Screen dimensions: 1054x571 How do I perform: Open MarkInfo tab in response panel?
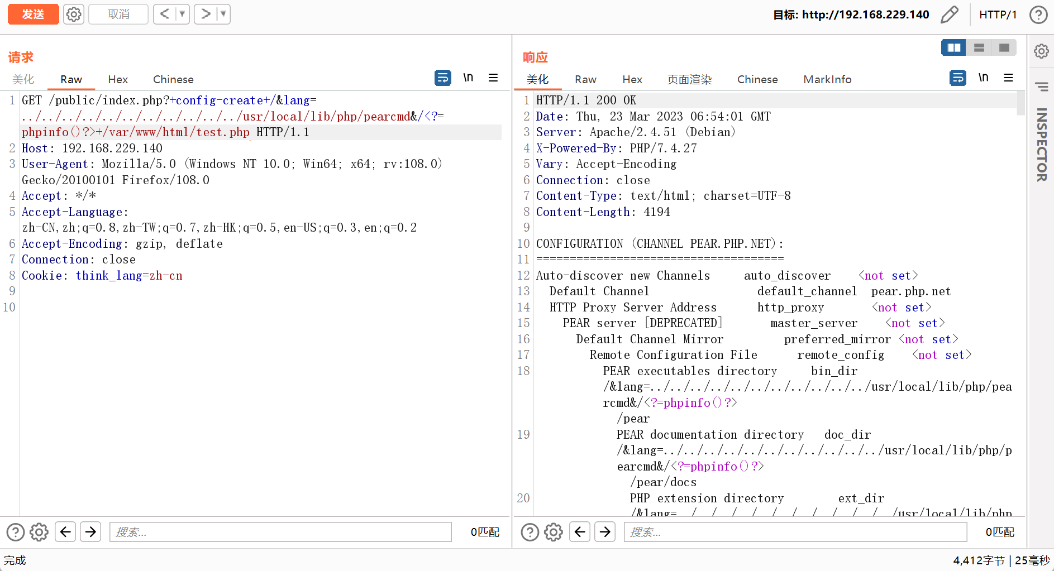[827, 79]
